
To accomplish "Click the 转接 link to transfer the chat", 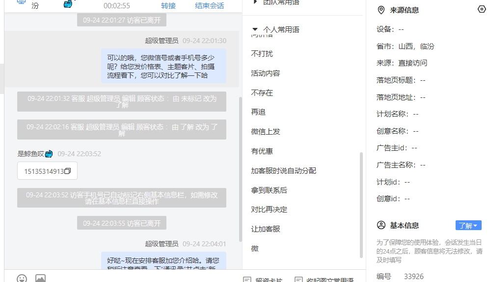I will tap(168, 5).
